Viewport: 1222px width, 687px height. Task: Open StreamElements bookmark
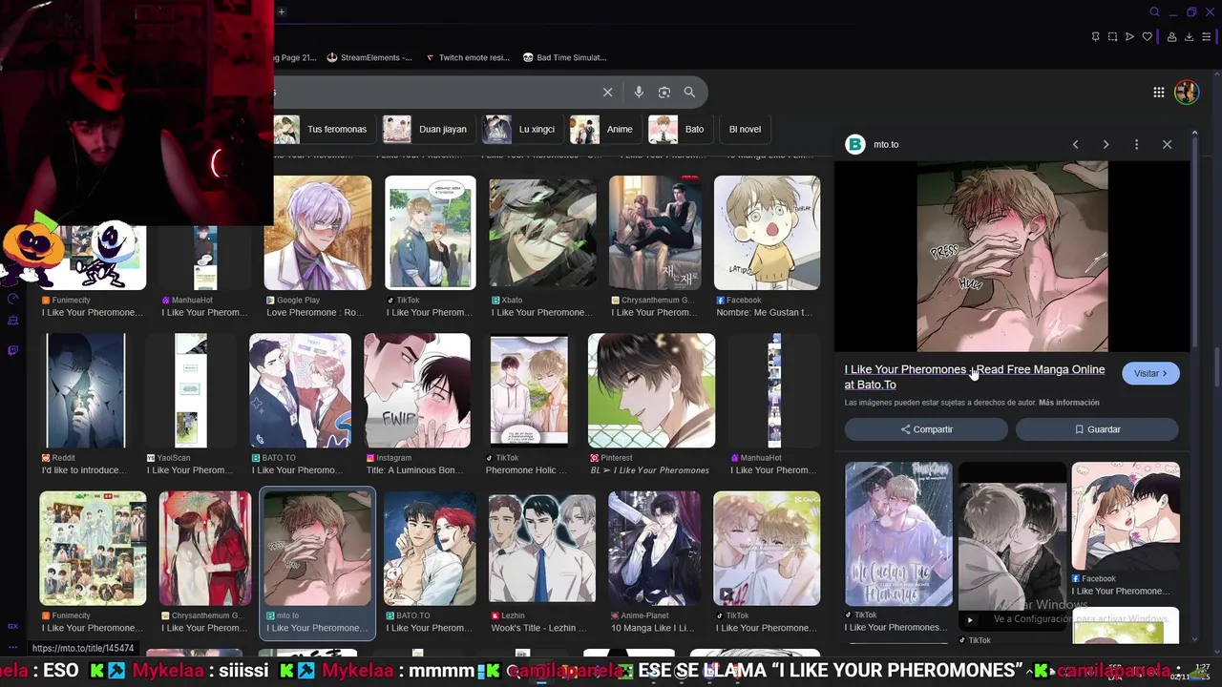coord(369,57)
